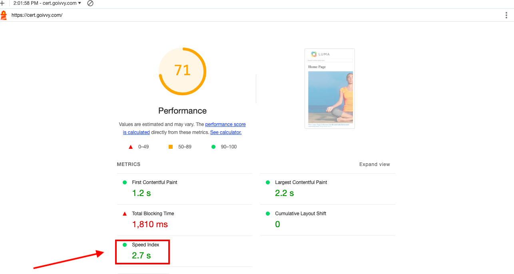
Task: Expand the metrics view with Expand view
Action: (x=374, y=164)
